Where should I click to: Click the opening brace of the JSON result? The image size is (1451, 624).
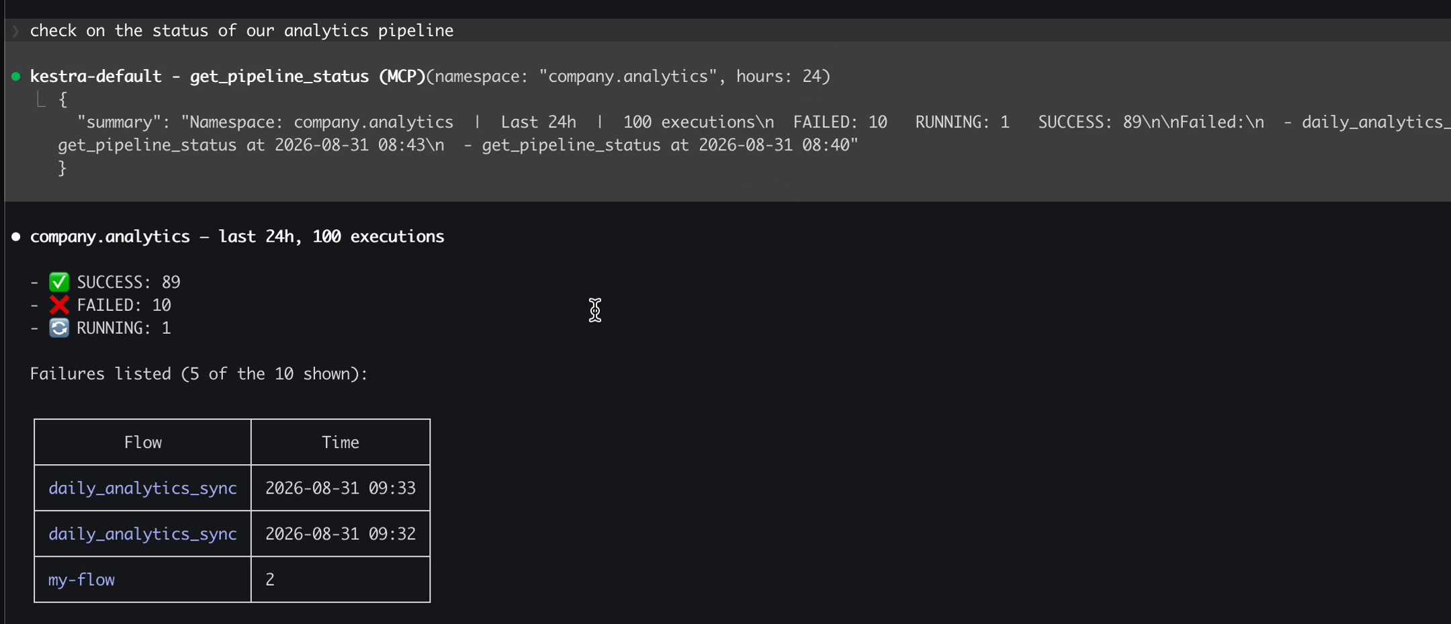coord(63,99)
